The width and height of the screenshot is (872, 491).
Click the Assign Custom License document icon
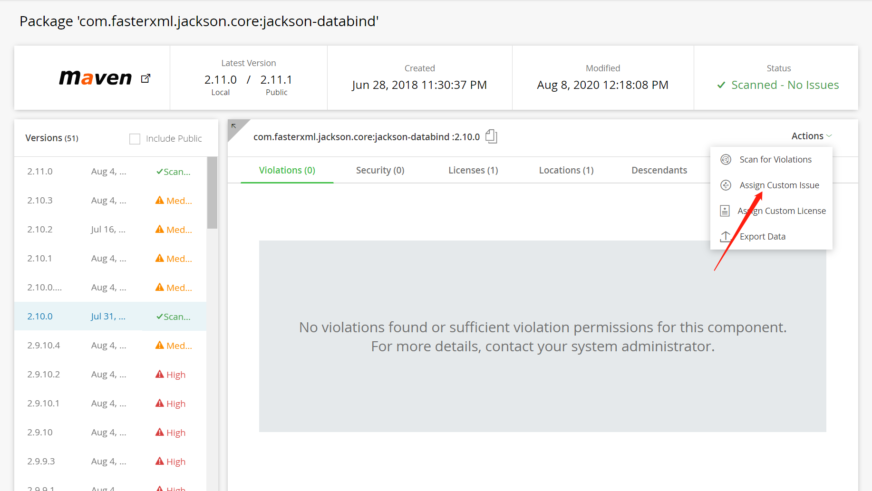(725, 211)
